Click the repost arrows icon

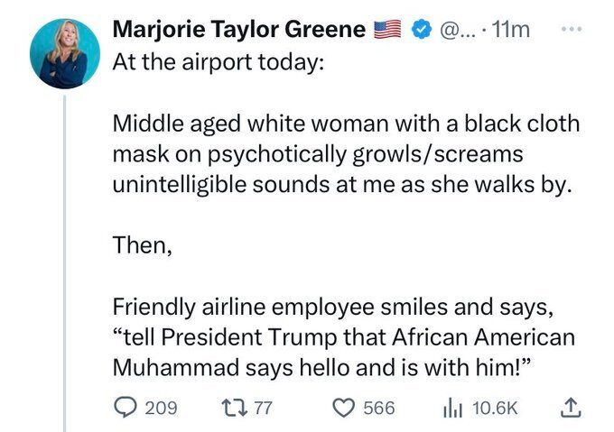click(234, 408)
